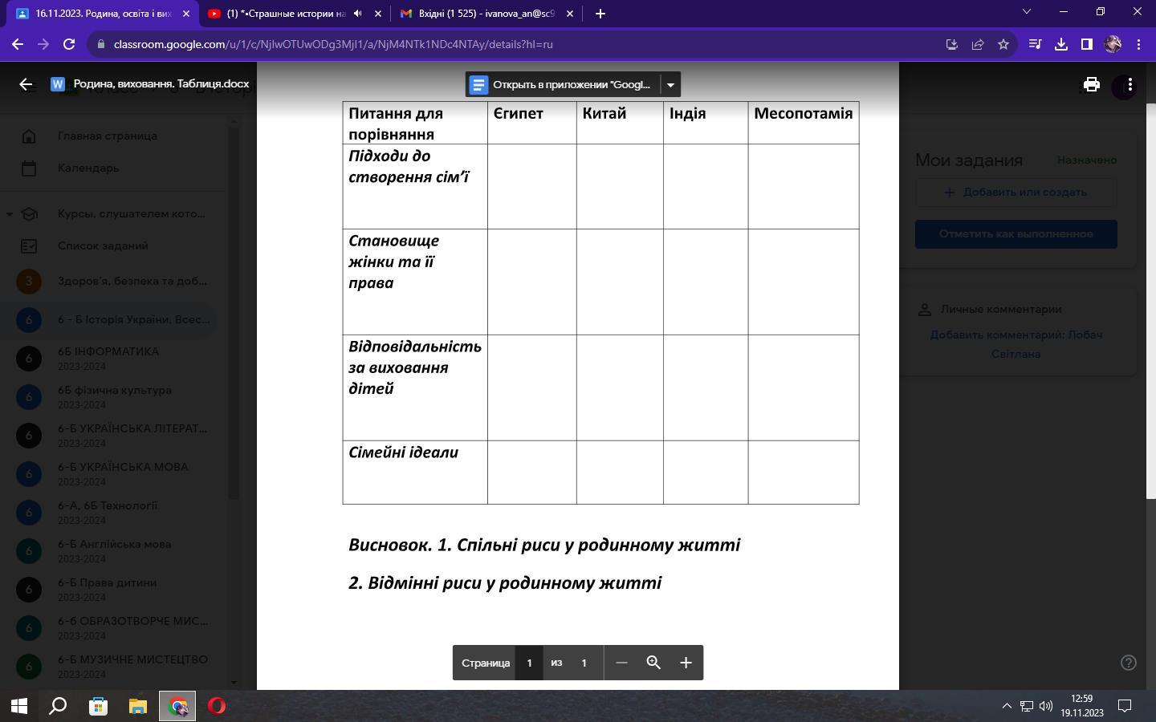Click the current page number field
This screenshot has width=1156, height=722.
[x=529, y=663]
